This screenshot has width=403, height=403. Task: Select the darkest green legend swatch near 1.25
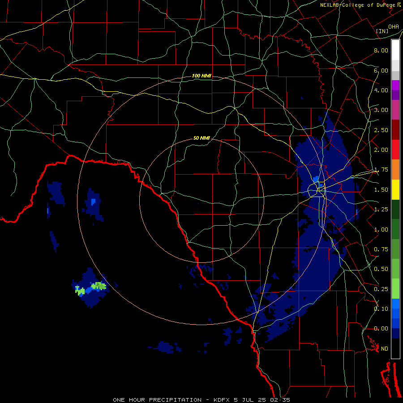pyautogui.click(x=395, y=210)
